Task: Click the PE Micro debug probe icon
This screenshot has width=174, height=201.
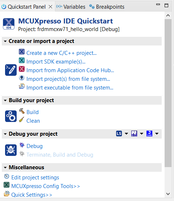Action: click(134, 134)
